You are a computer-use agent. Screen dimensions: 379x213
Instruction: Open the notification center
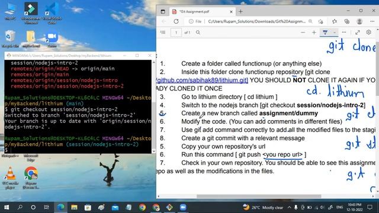[x=370, y=207]
